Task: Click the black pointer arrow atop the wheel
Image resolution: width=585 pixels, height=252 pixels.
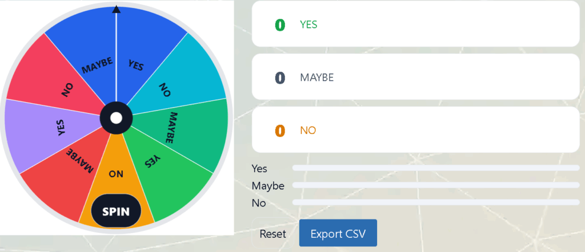Action: (x=117, y=9)
